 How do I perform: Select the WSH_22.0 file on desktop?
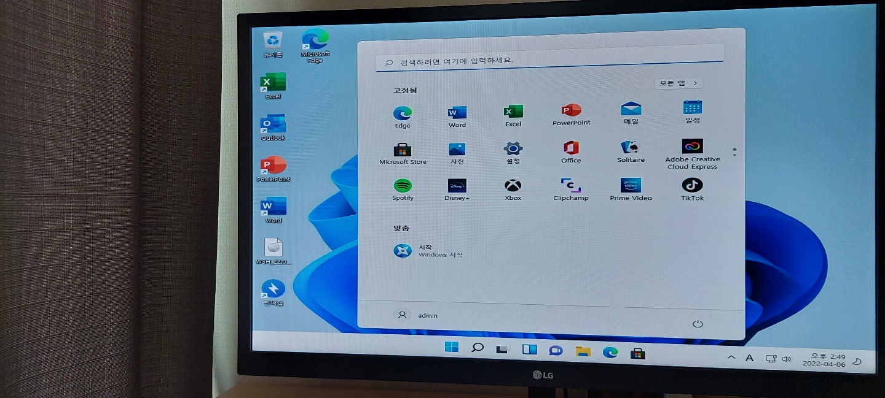point(273,251)
